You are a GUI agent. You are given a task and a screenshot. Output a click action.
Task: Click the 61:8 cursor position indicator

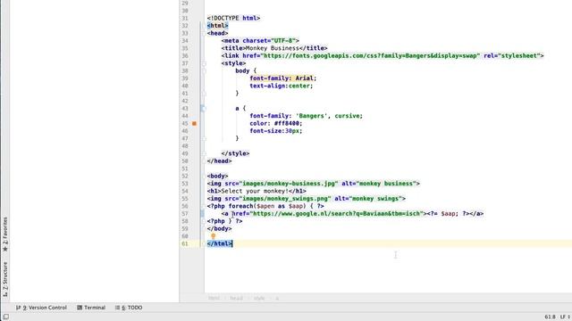coord(551,317)
